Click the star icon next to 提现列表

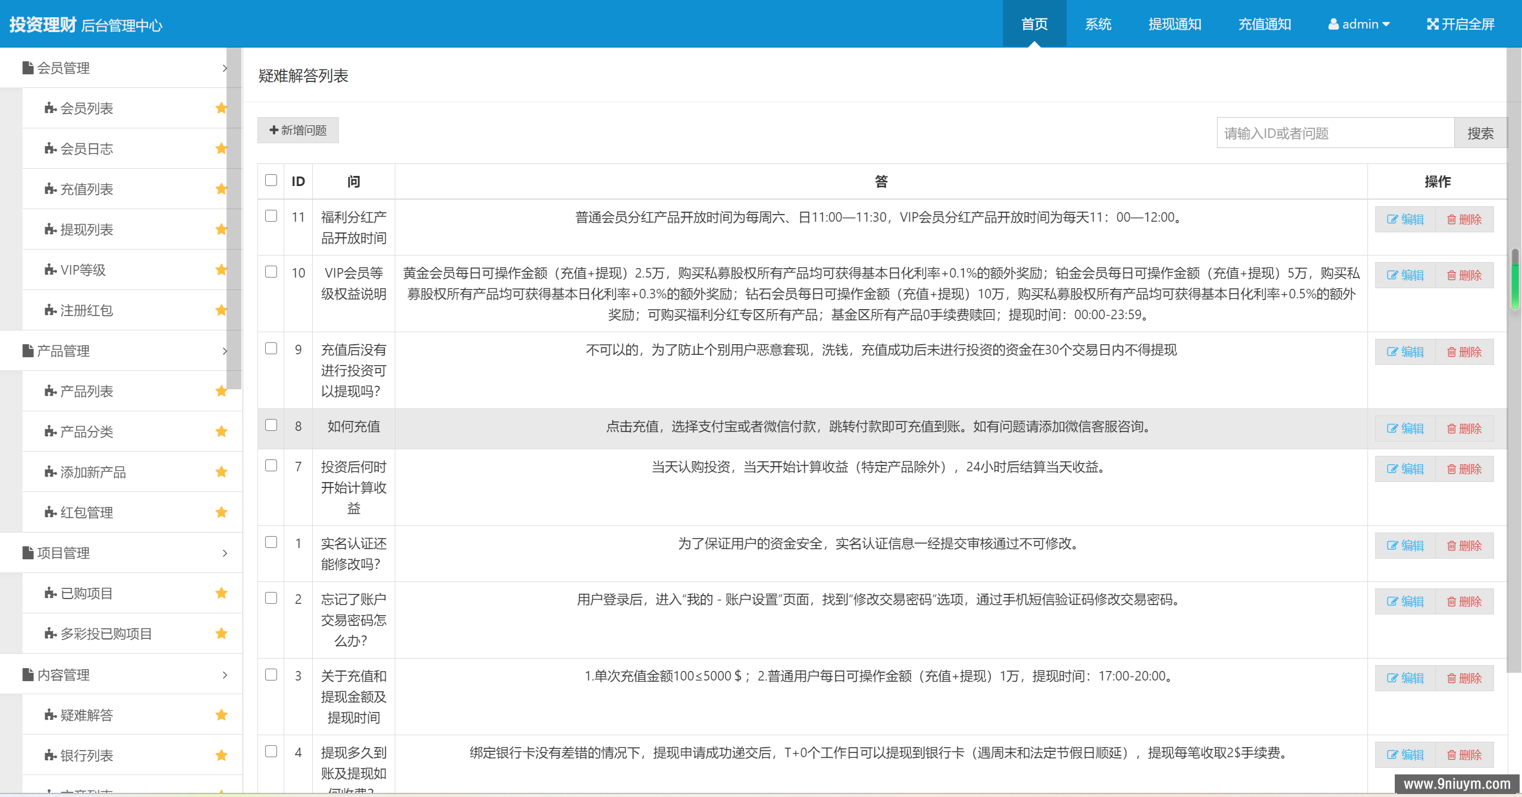tap(221, 229)
